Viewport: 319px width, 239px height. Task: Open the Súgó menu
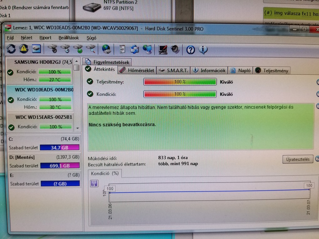91,38
